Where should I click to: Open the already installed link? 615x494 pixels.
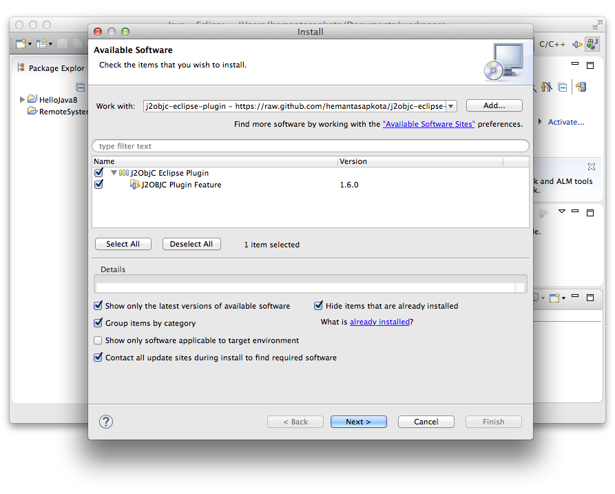click(379, 322)
